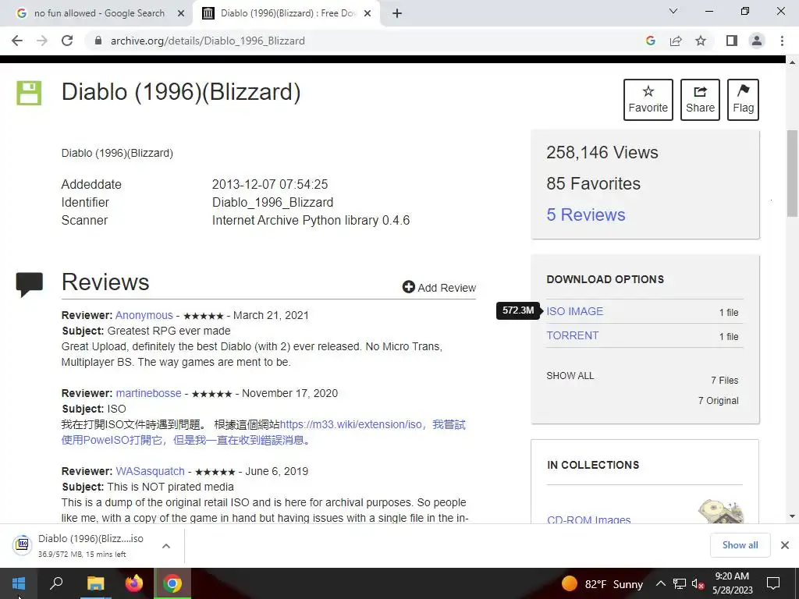The width and height of the screenshot is (799, 599).
Task: Close the Diablo (1996) archive tab
Action: point(368,13)
